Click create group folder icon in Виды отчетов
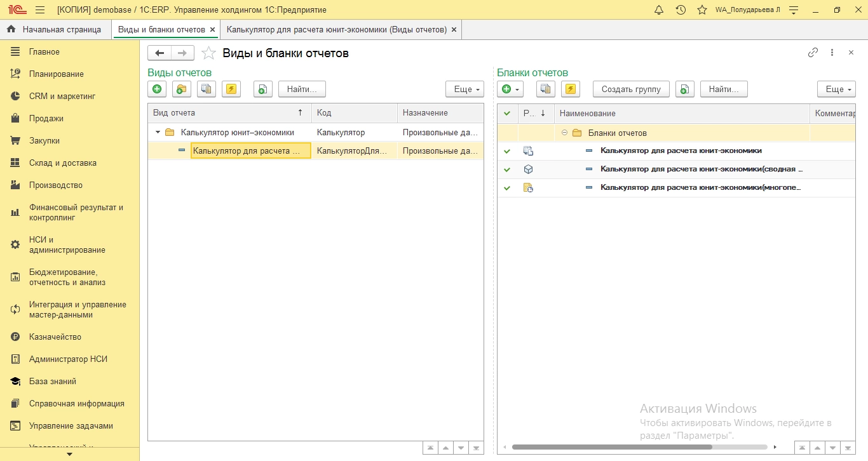The image size is (868, 461). click(x=182, y=90)
